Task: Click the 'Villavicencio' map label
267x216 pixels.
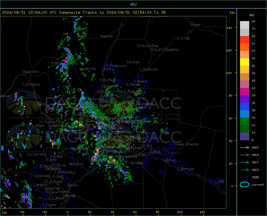Action: tap(66, 64)
